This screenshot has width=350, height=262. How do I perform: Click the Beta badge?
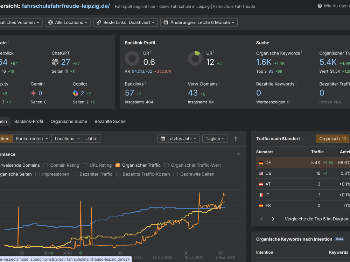tap(339, 239)
